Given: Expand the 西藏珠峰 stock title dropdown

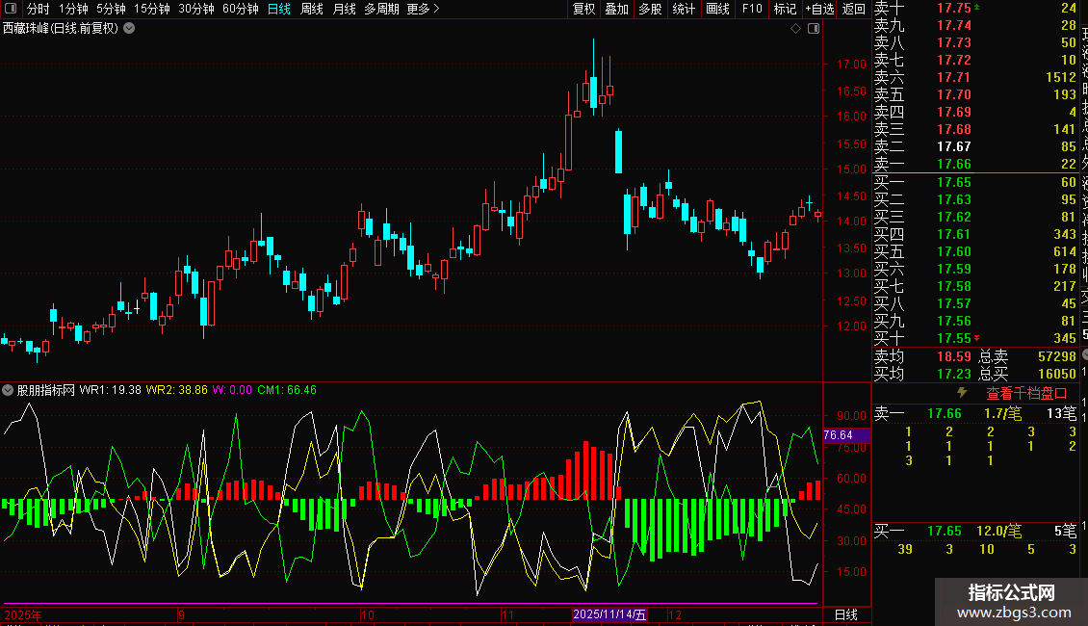Looking at the screenshot, I should point(129,29).
